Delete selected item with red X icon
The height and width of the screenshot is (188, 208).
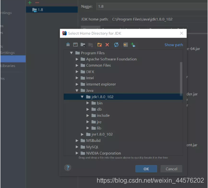coord(107,45)
